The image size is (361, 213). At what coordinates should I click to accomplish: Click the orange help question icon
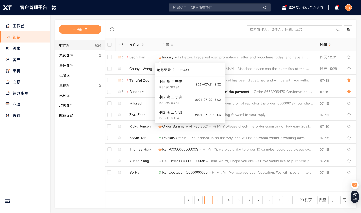[354, 185]
